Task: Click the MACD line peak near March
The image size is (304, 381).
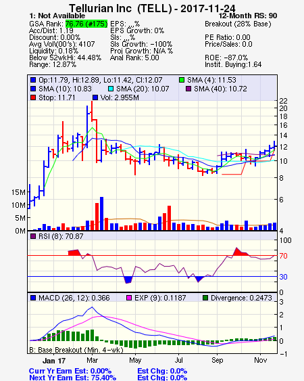Action: (x=92, y=307)
